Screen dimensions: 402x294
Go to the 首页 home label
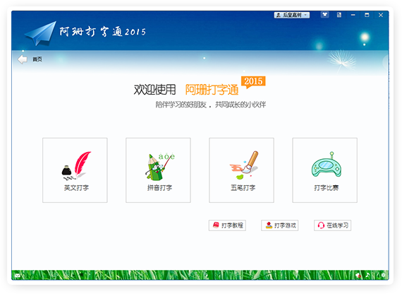click(37, 59)
